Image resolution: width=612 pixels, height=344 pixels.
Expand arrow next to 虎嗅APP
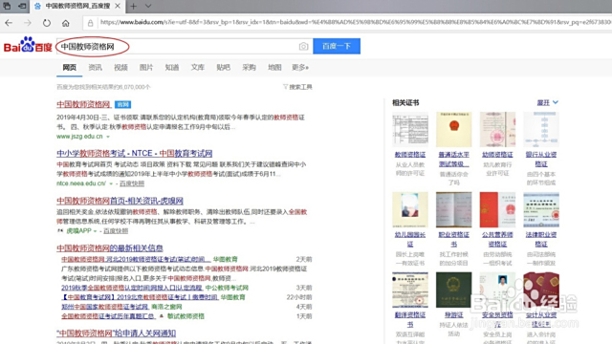pos(95,231)
